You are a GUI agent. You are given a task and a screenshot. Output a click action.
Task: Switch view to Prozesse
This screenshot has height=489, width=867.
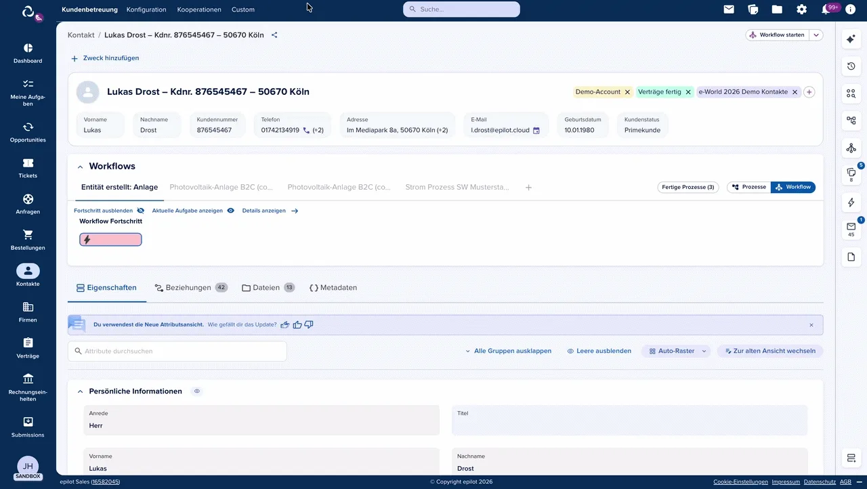coord(748,187)
